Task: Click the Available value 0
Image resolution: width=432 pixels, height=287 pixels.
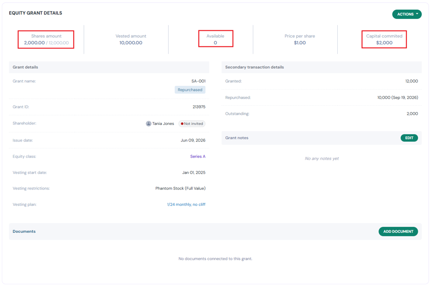Action: tap(216, 43)
